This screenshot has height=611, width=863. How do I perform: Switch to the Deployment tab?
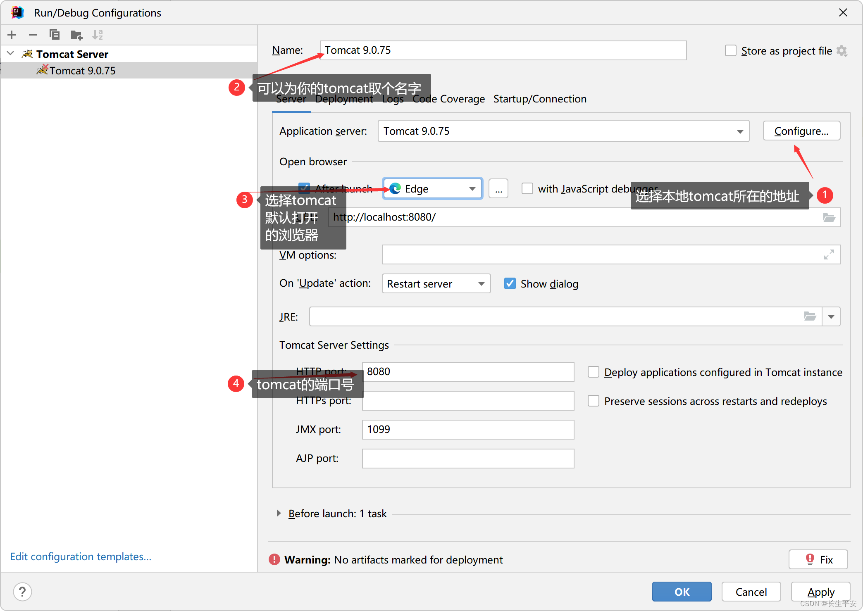(344, 99)
